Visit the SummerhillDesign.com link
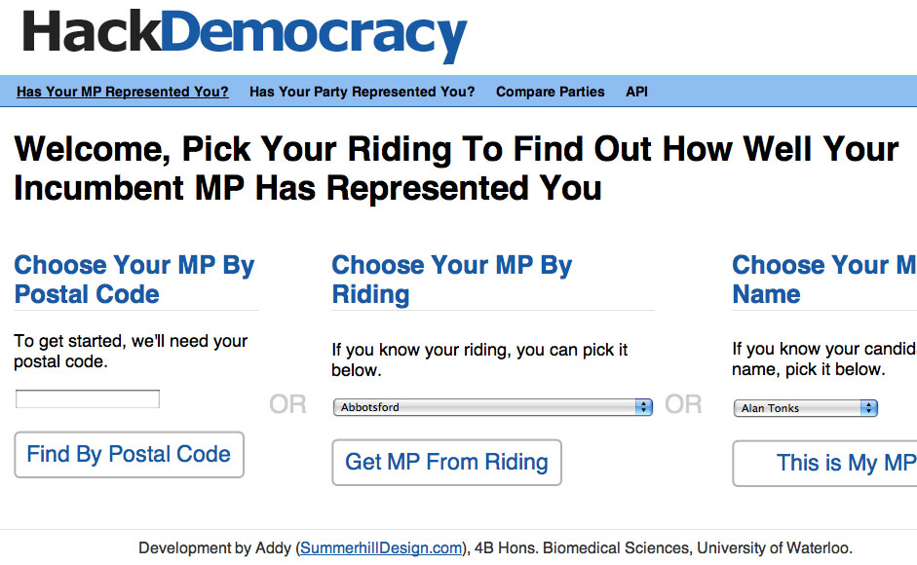The image size is (917, 565). pos(382,548)
